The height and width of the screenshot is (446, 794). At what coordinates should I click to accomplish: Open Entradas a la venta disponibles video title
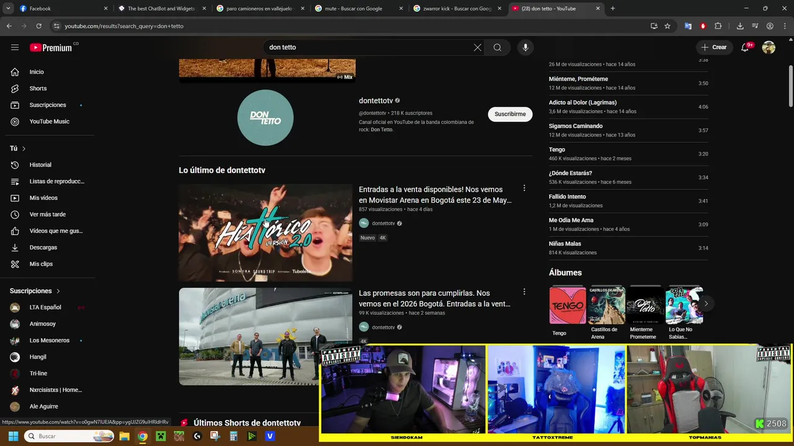tap(435, 195)
